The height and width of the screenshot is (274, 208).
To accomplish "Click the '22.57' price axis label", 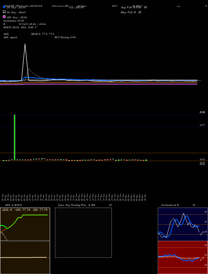I will (x=202, y=125).
